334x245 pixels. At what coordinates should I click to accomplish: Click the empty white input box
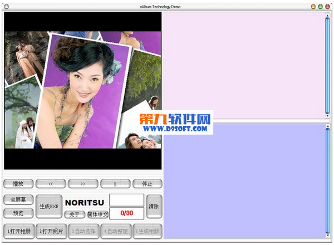(126, 200)
